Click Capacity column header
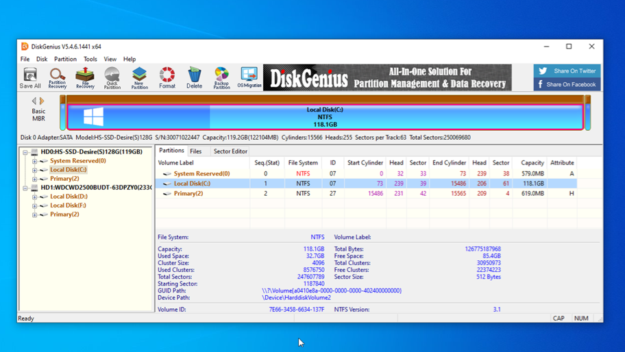The width and height of the screenshot is (625, 352). pos(532,163)
